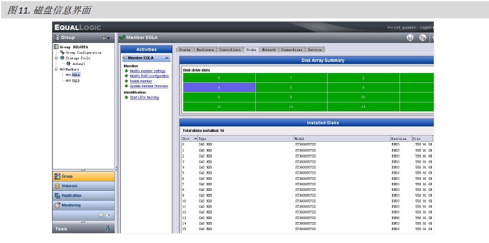Click the splitter handle above Group button
Screen dimensions: 489x243
pyautogui.click(x=83, y=171)
